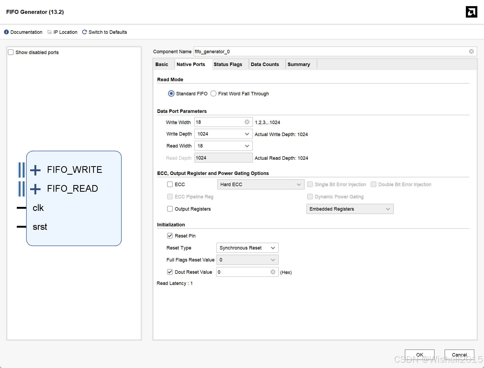
Task: Clear the Component Name field
Action: (x=471, y=51)
